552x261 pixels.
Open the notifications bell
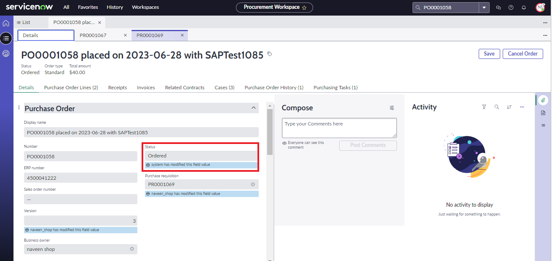[524, 8]
